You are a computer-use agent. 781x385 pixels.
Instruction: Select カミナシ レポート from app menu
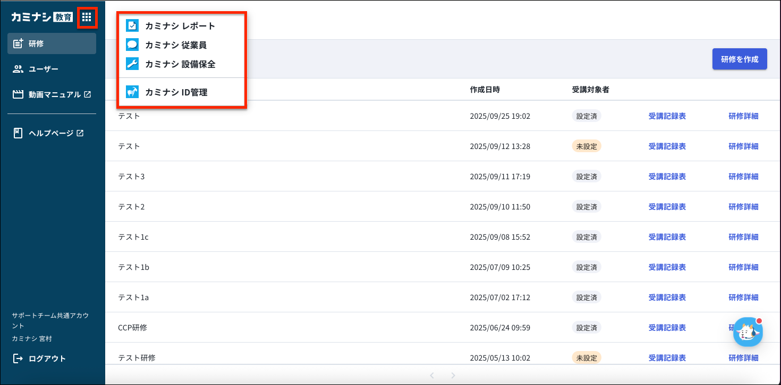tap(181, 25)
